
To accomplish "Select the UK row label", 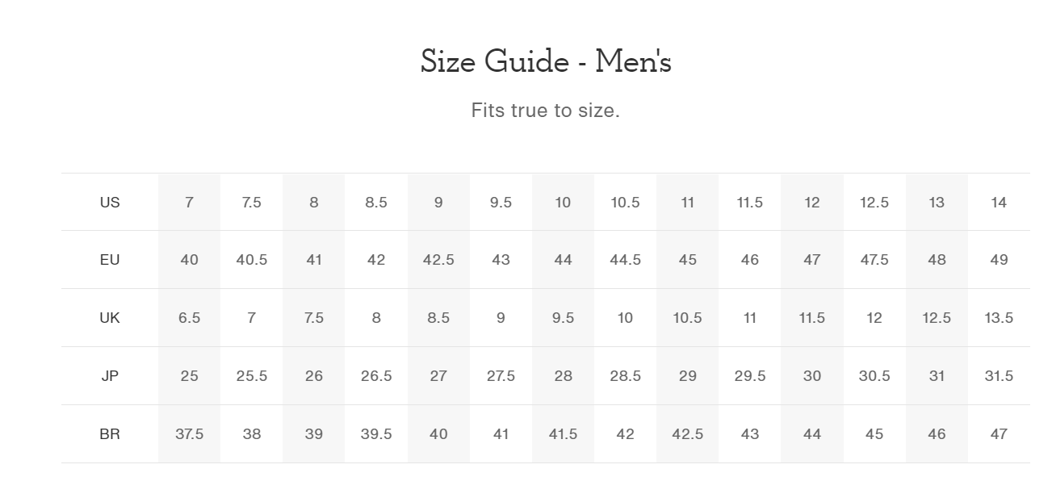I will click(x=110, y=318).
